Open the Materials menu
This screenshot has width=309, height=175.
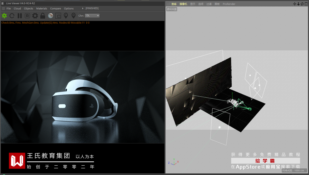(42, 8)
